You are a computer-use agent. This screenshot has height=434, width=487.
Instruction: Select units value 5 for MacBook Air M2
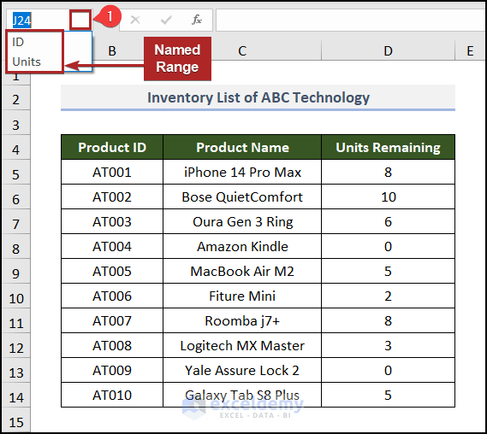pyautogui.click(x=388, y=272)
